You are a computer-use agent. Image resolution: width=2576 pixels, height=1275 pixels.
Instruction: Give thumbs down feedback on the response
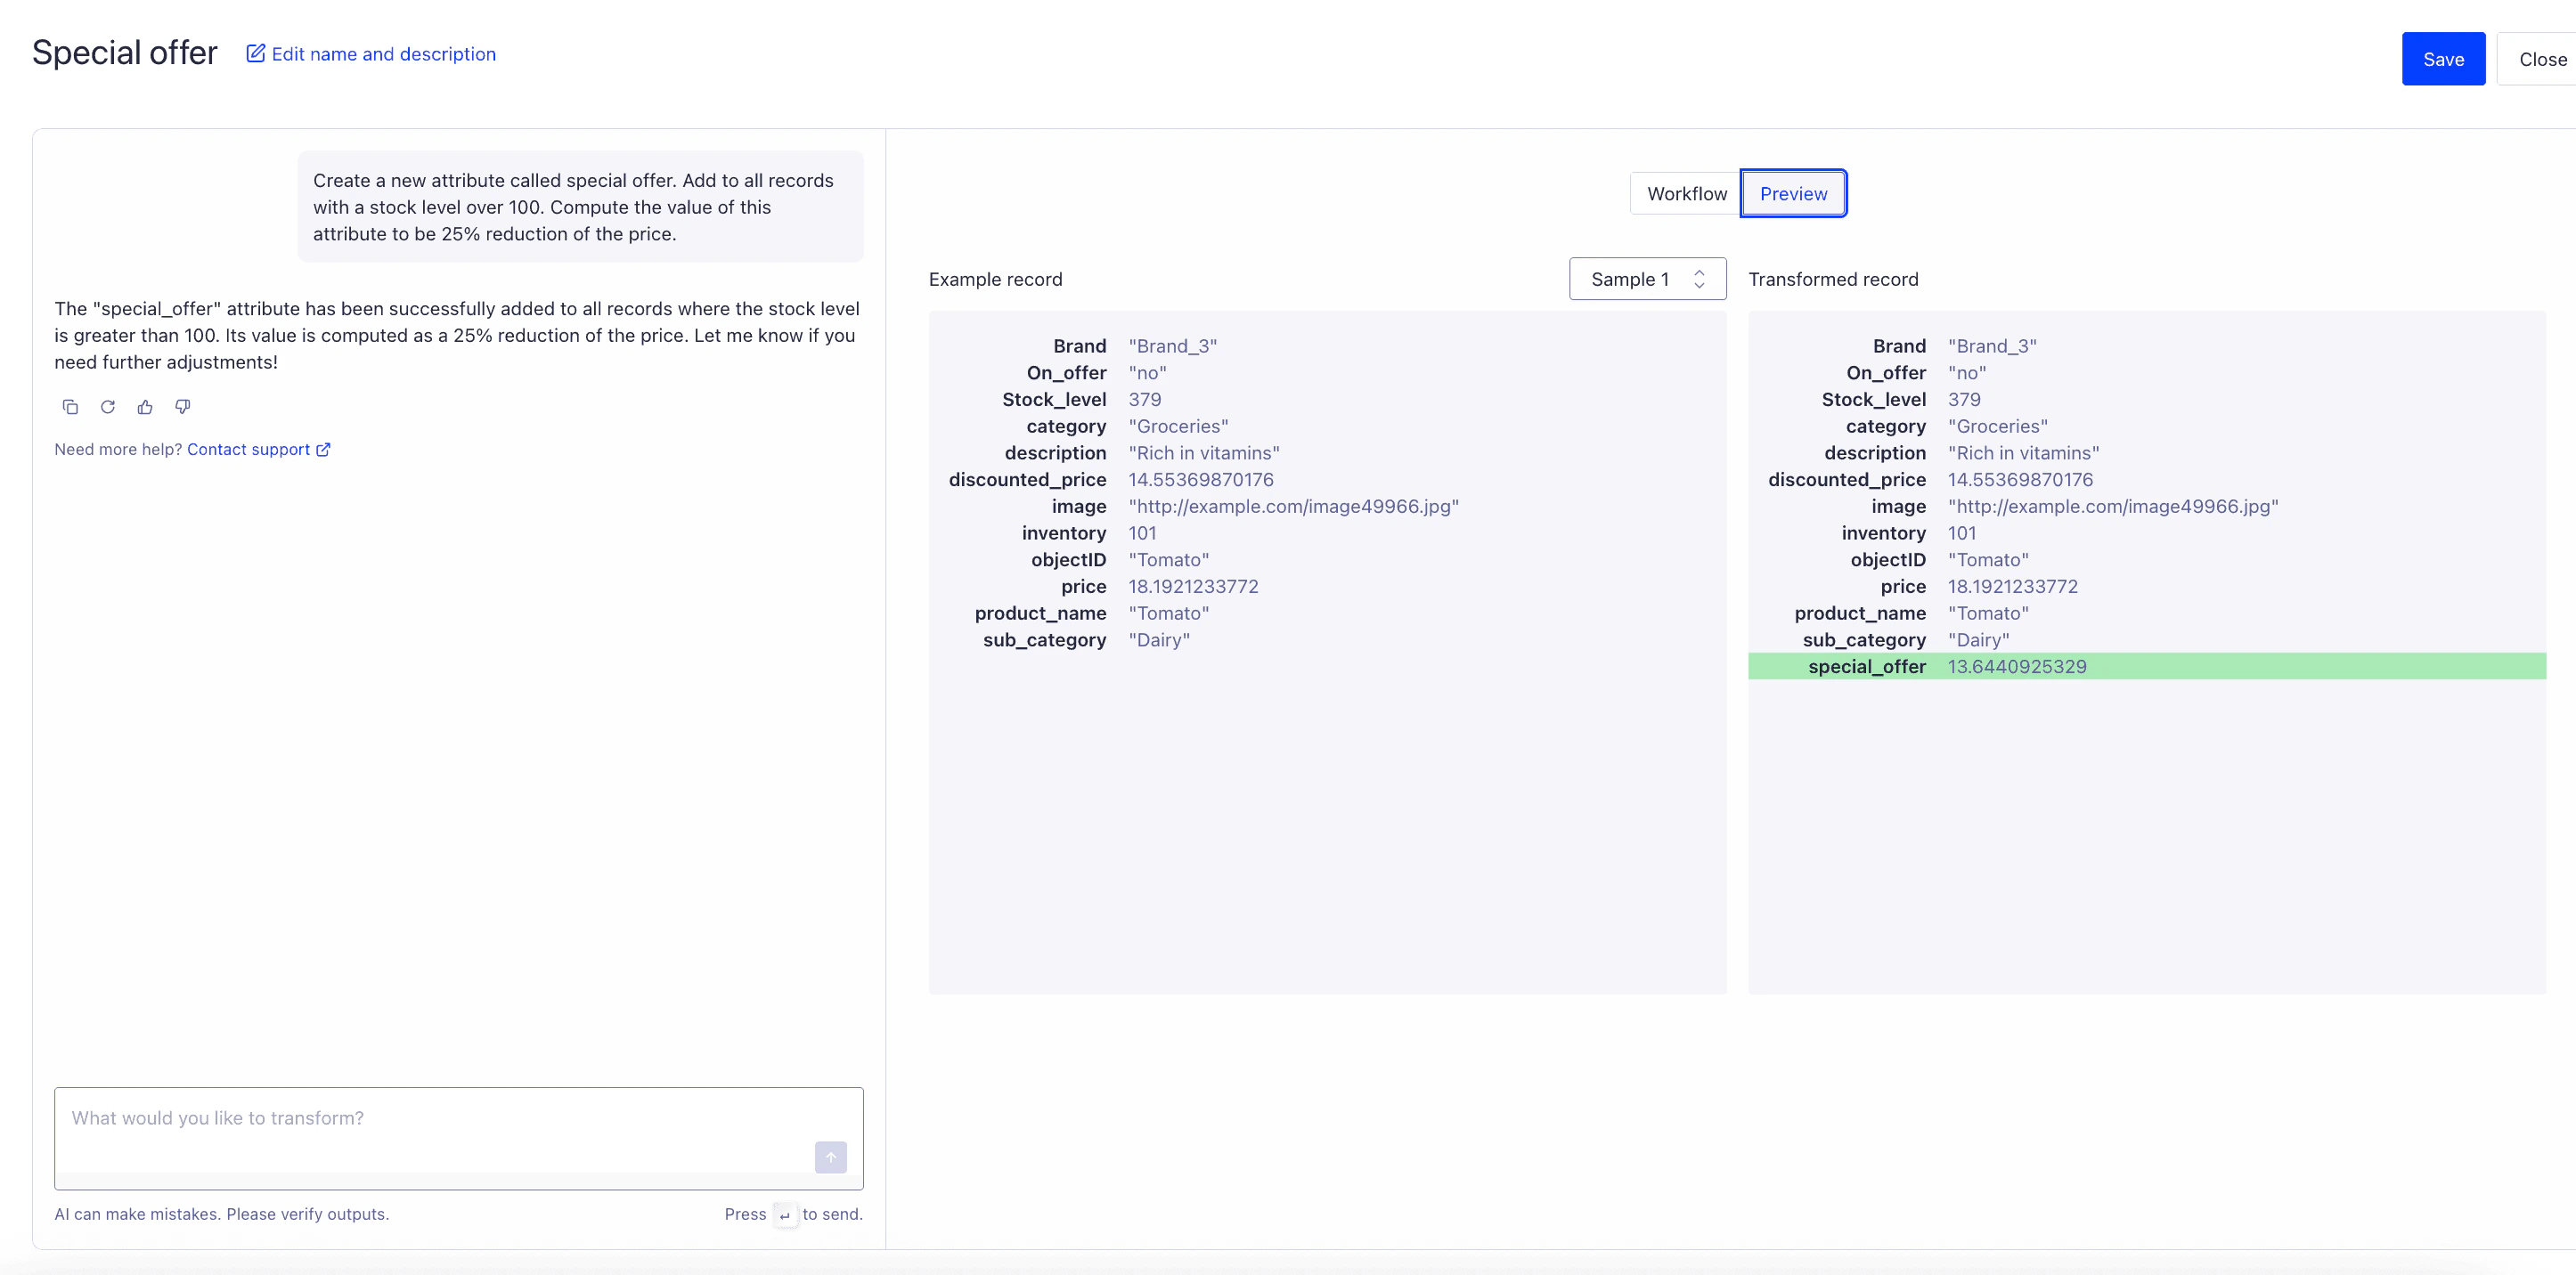182,407
